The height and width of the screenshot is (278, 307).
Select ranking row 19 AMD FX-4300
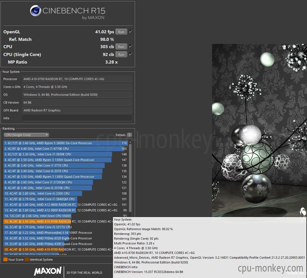[58, 244]
